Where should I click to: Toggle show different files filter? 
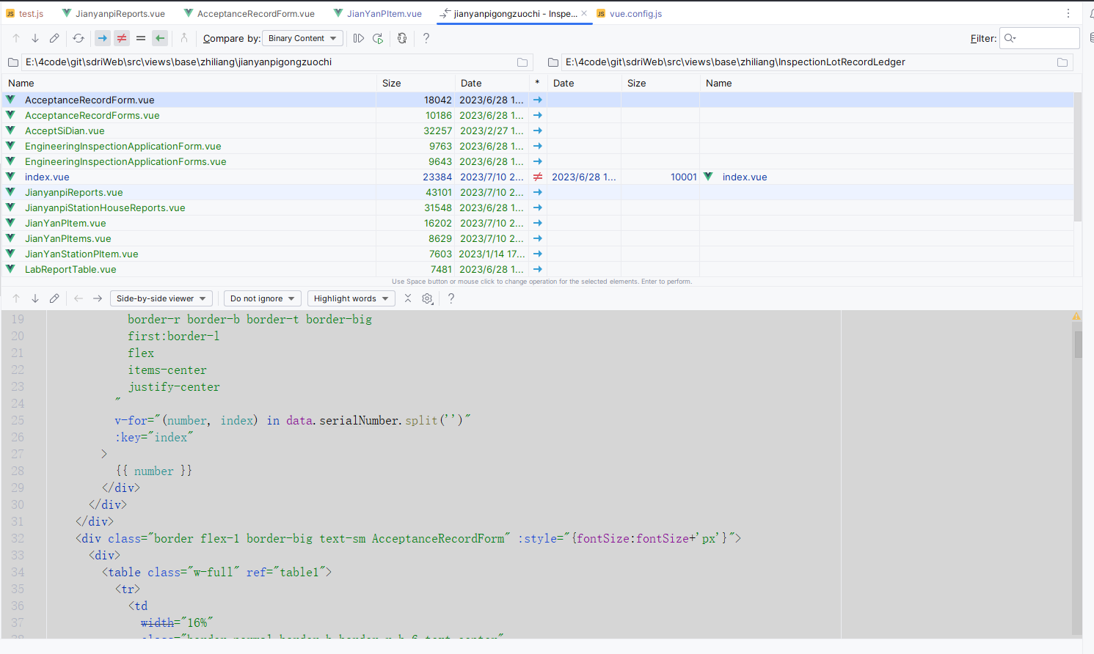pyautogui.click(x=122, y=38)
